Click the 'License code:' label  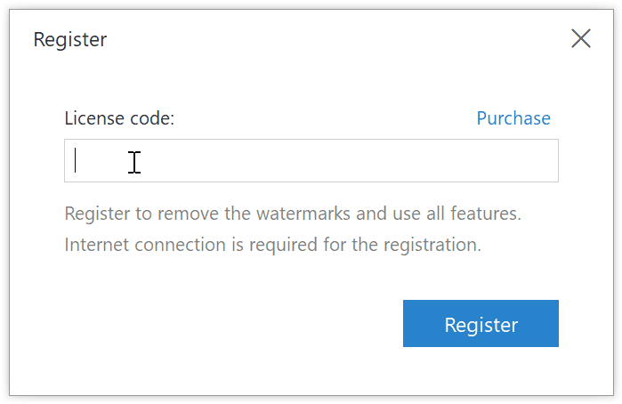pos(119,118)
